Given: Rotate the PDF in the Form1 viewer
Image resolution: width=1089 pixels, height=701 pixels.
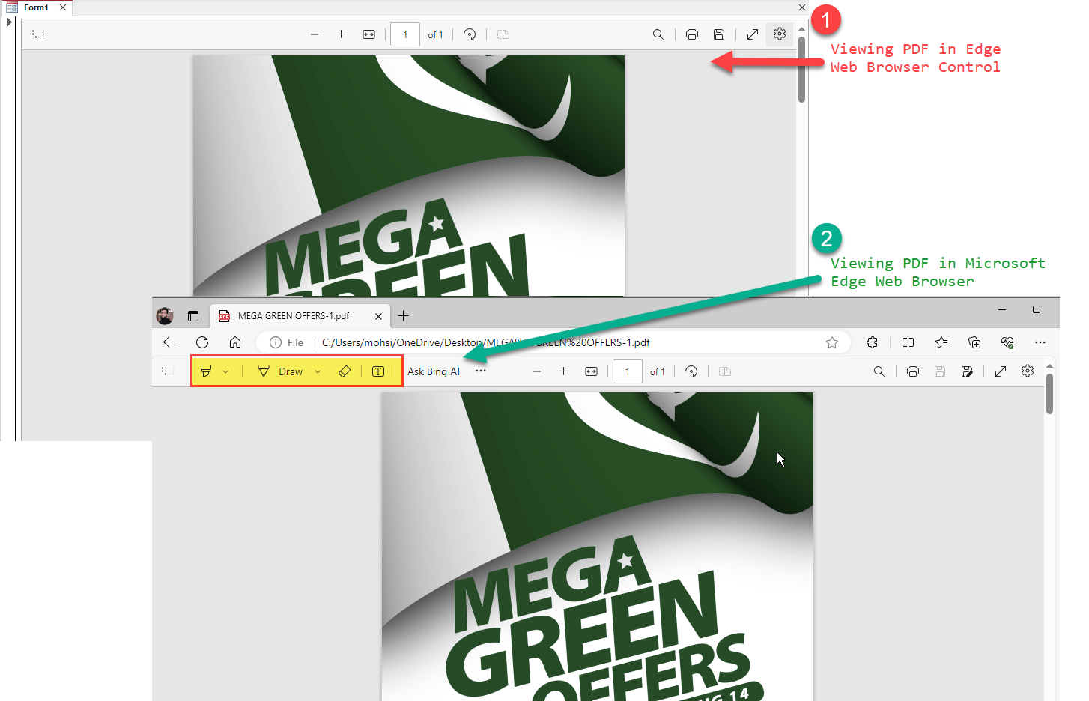Looking at the screenshot, I should (x=470, y=34).
